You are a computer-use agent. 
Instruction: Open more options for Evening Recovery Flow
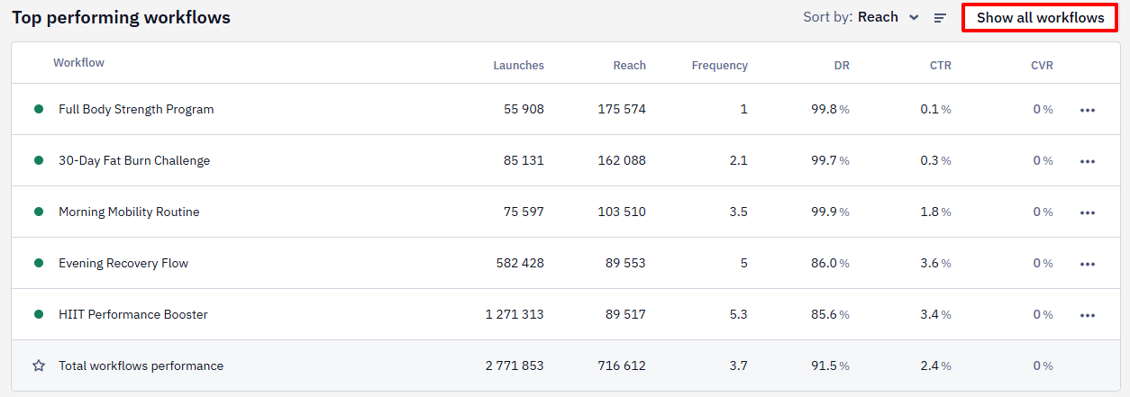1088,264
